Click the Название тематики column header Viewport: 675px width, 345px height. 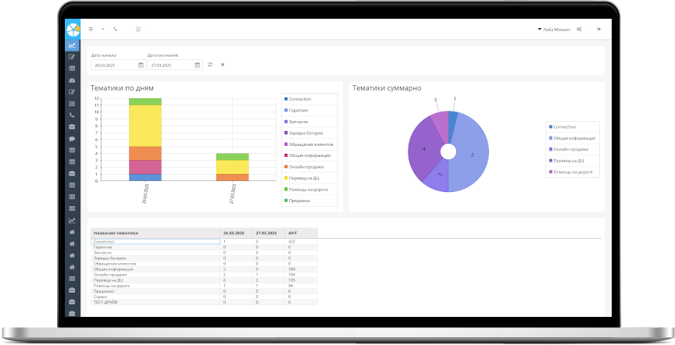click(115, 233)
